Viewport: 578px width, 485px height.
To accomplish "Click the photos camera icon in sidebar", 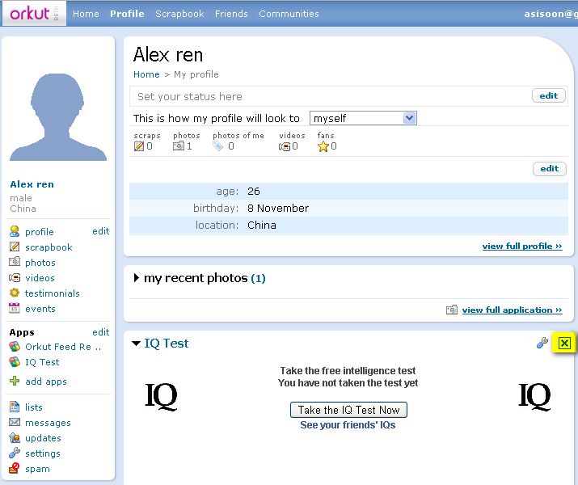I will (x=15, y=263).
